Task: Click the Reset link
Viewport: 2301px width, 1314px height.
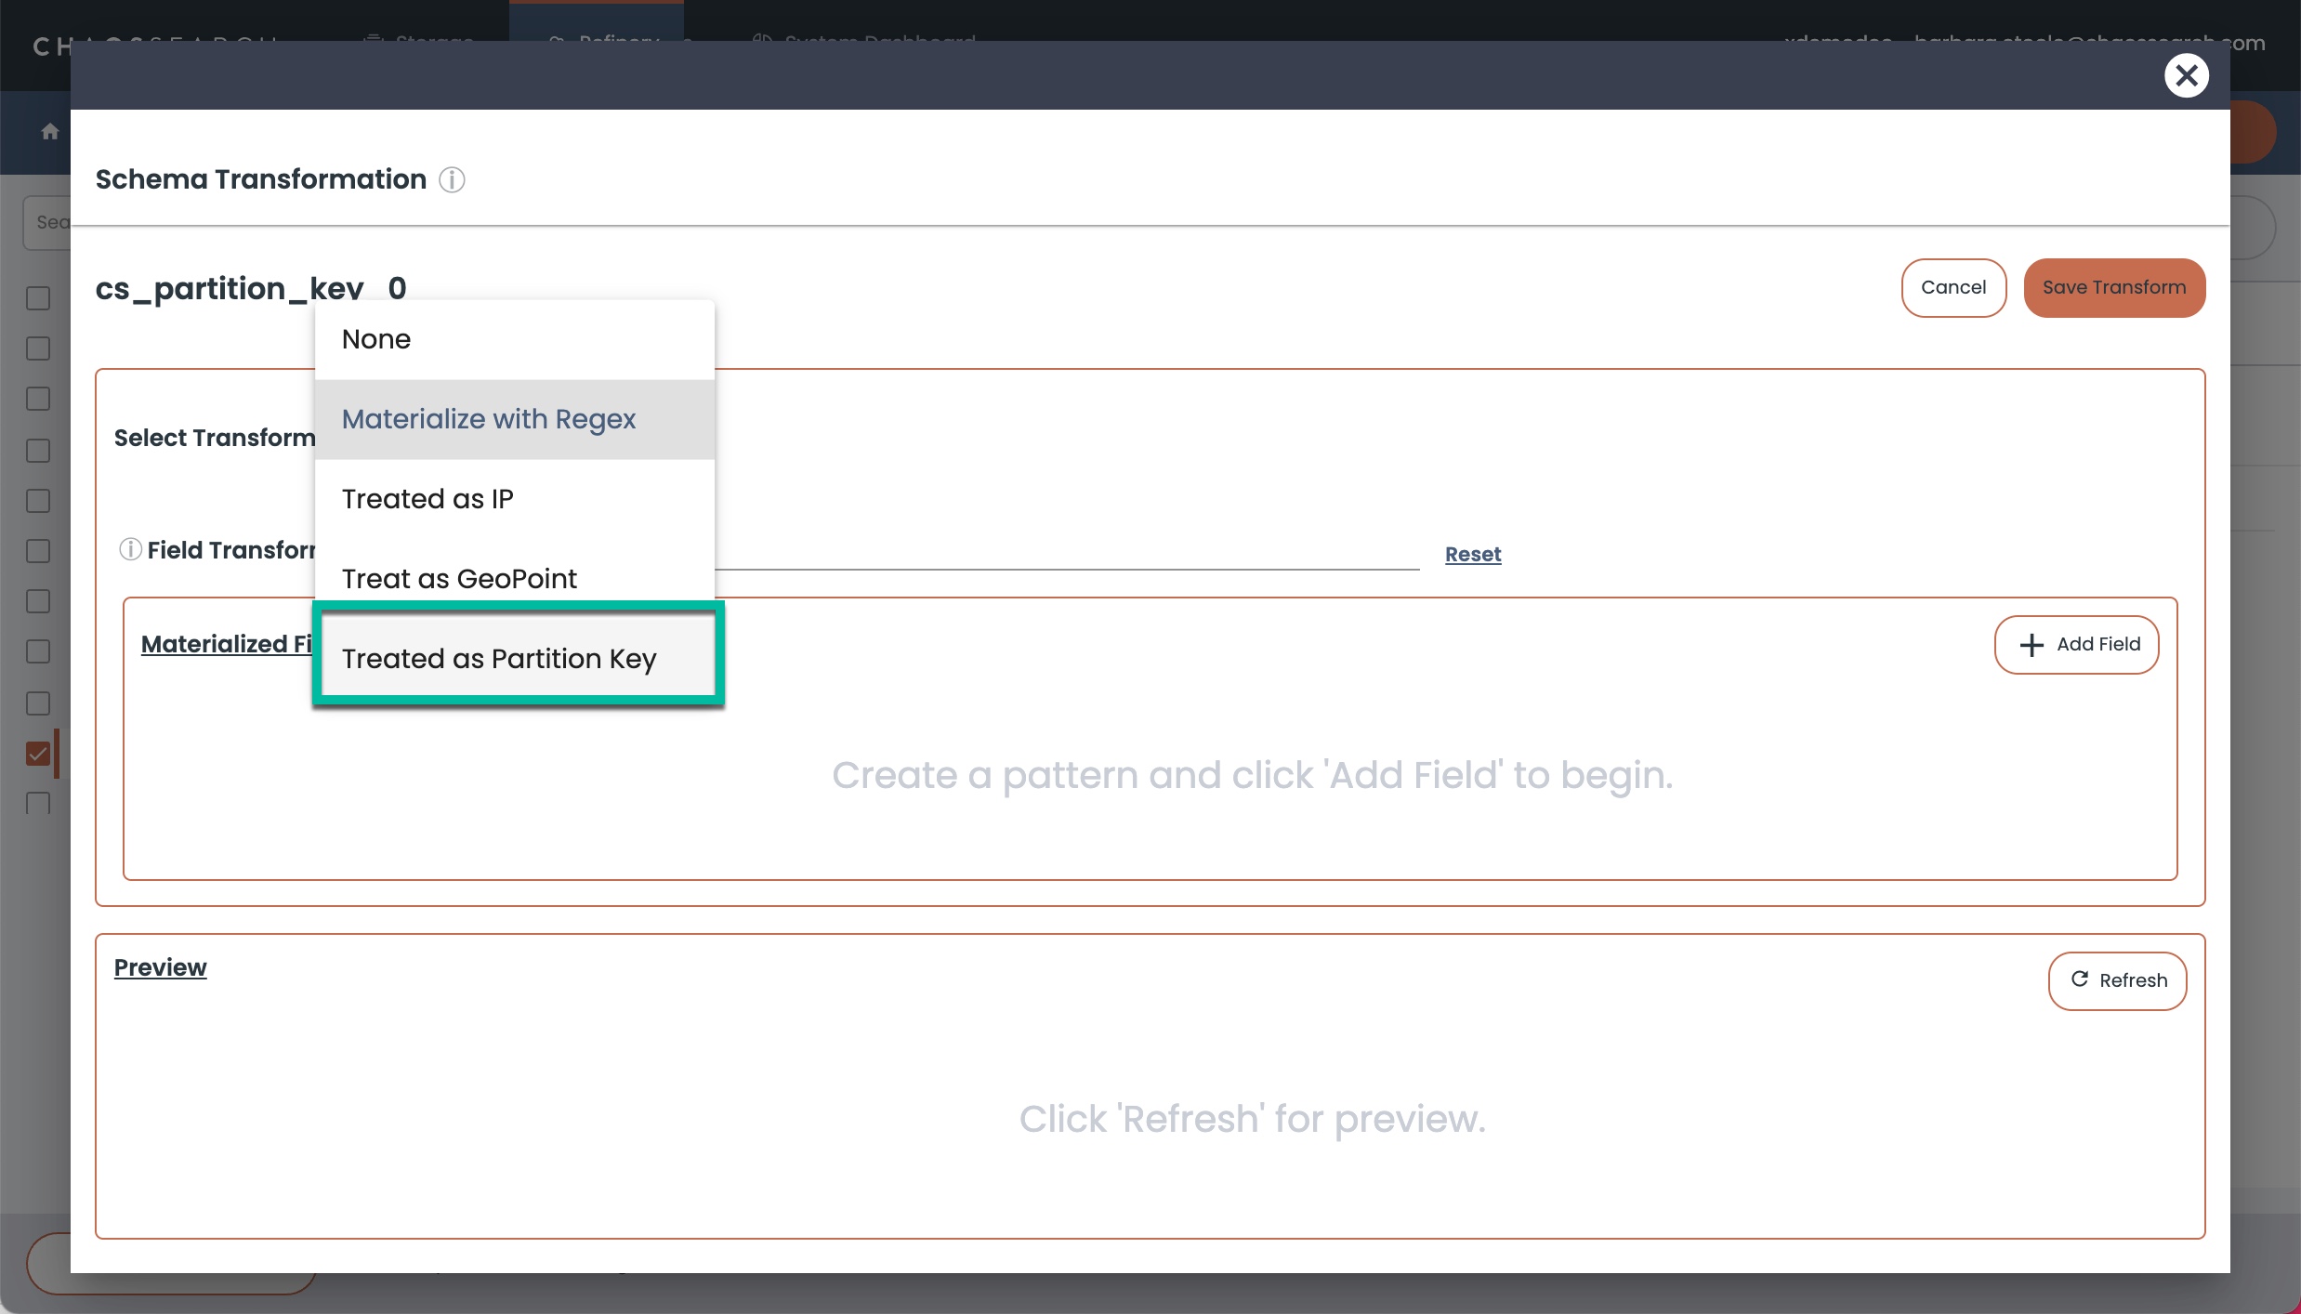Action: point(1472,554)
